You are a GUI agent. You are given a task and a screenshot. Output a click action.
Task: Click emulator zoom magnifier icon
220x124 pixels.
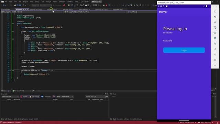tap(215, 44)
